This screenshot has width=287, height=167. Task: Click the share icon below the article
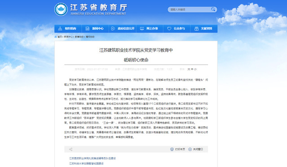click(x=71, y=149)
